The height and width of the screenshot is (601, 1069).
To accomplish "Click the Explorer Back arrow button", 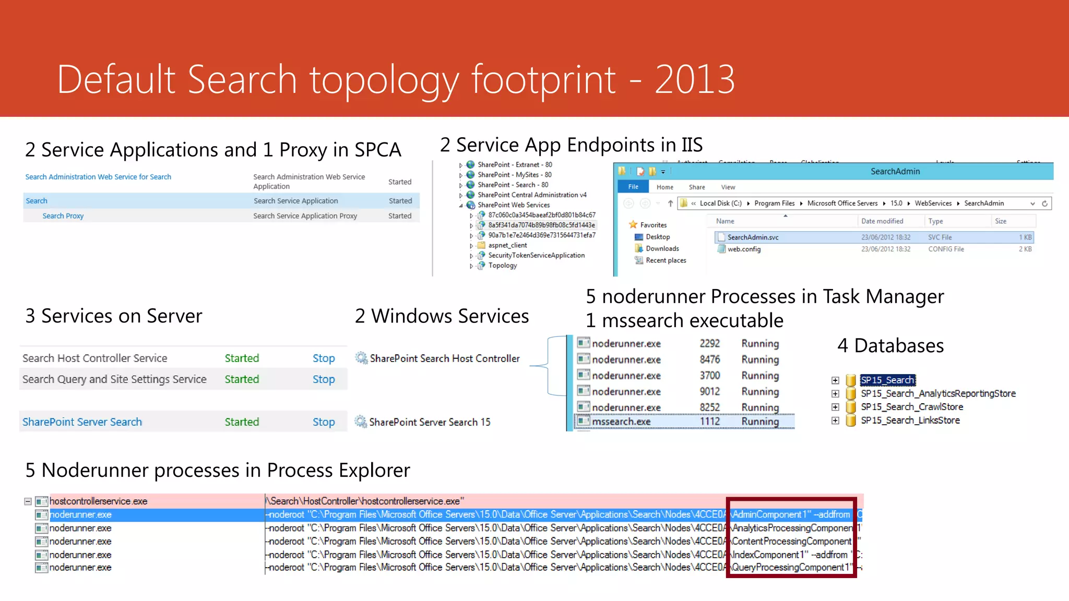I will (628, 203).
